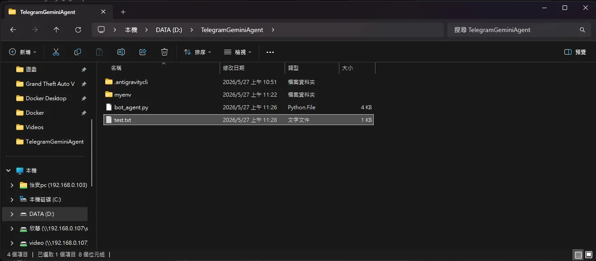This screenshot has width=596, height=261.
Task: Click pin icon beside Grand Theft Auto V
Action: tap(84, 84)
